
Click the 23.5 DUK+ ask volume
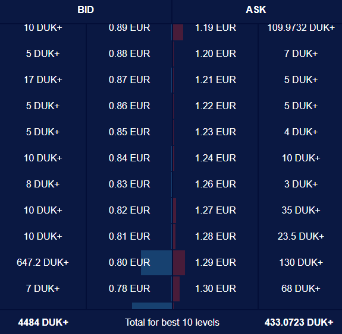click(301, 236)
